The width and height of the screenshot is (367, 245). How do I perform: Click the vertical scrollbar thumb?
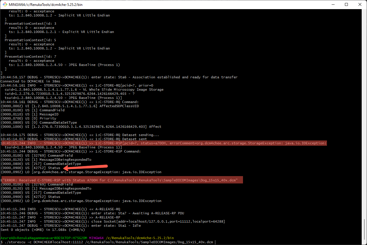tap(364, 229)
